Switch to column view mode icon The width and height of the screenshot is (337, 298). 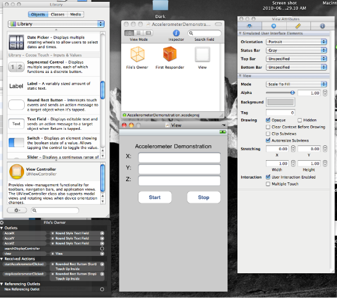pyautogui.click(x=148, y=33)
